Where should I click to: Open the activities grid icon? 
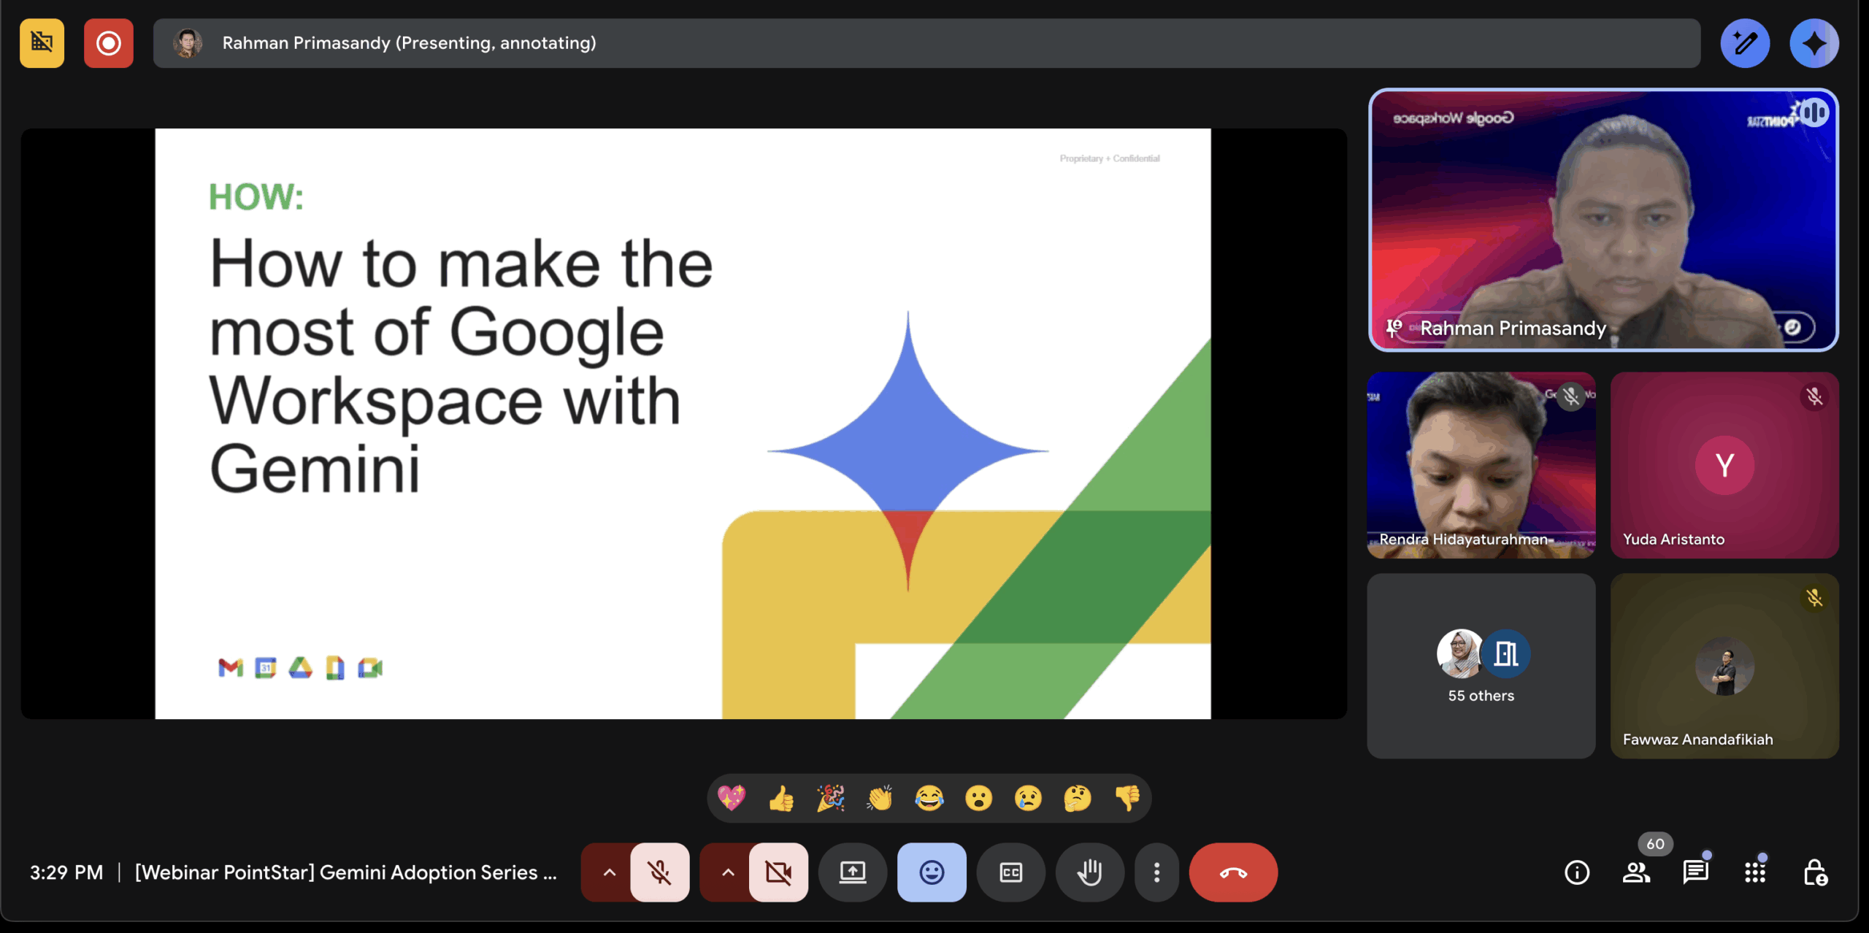pyautogui.click(x=1755, y=872)
